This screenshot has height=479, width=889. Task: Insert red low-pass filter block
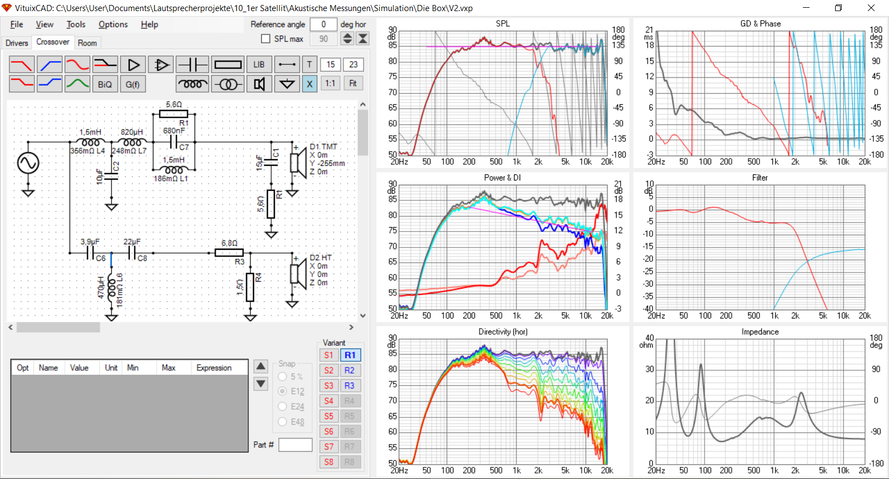tap(22, 64)
